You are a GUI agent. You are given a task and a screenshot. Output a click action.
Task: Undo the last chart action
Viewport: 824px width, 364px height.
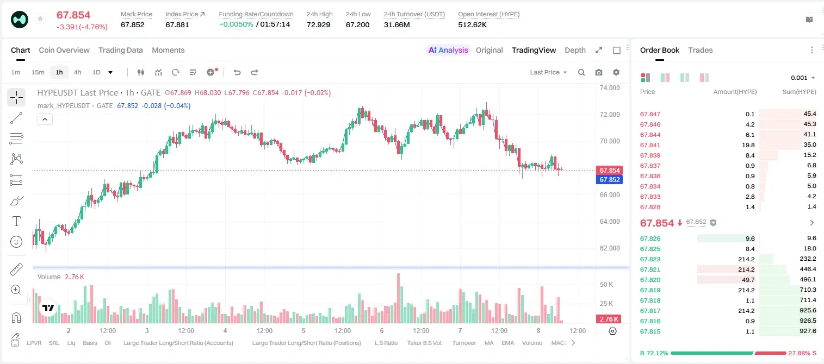click(237, 72)
